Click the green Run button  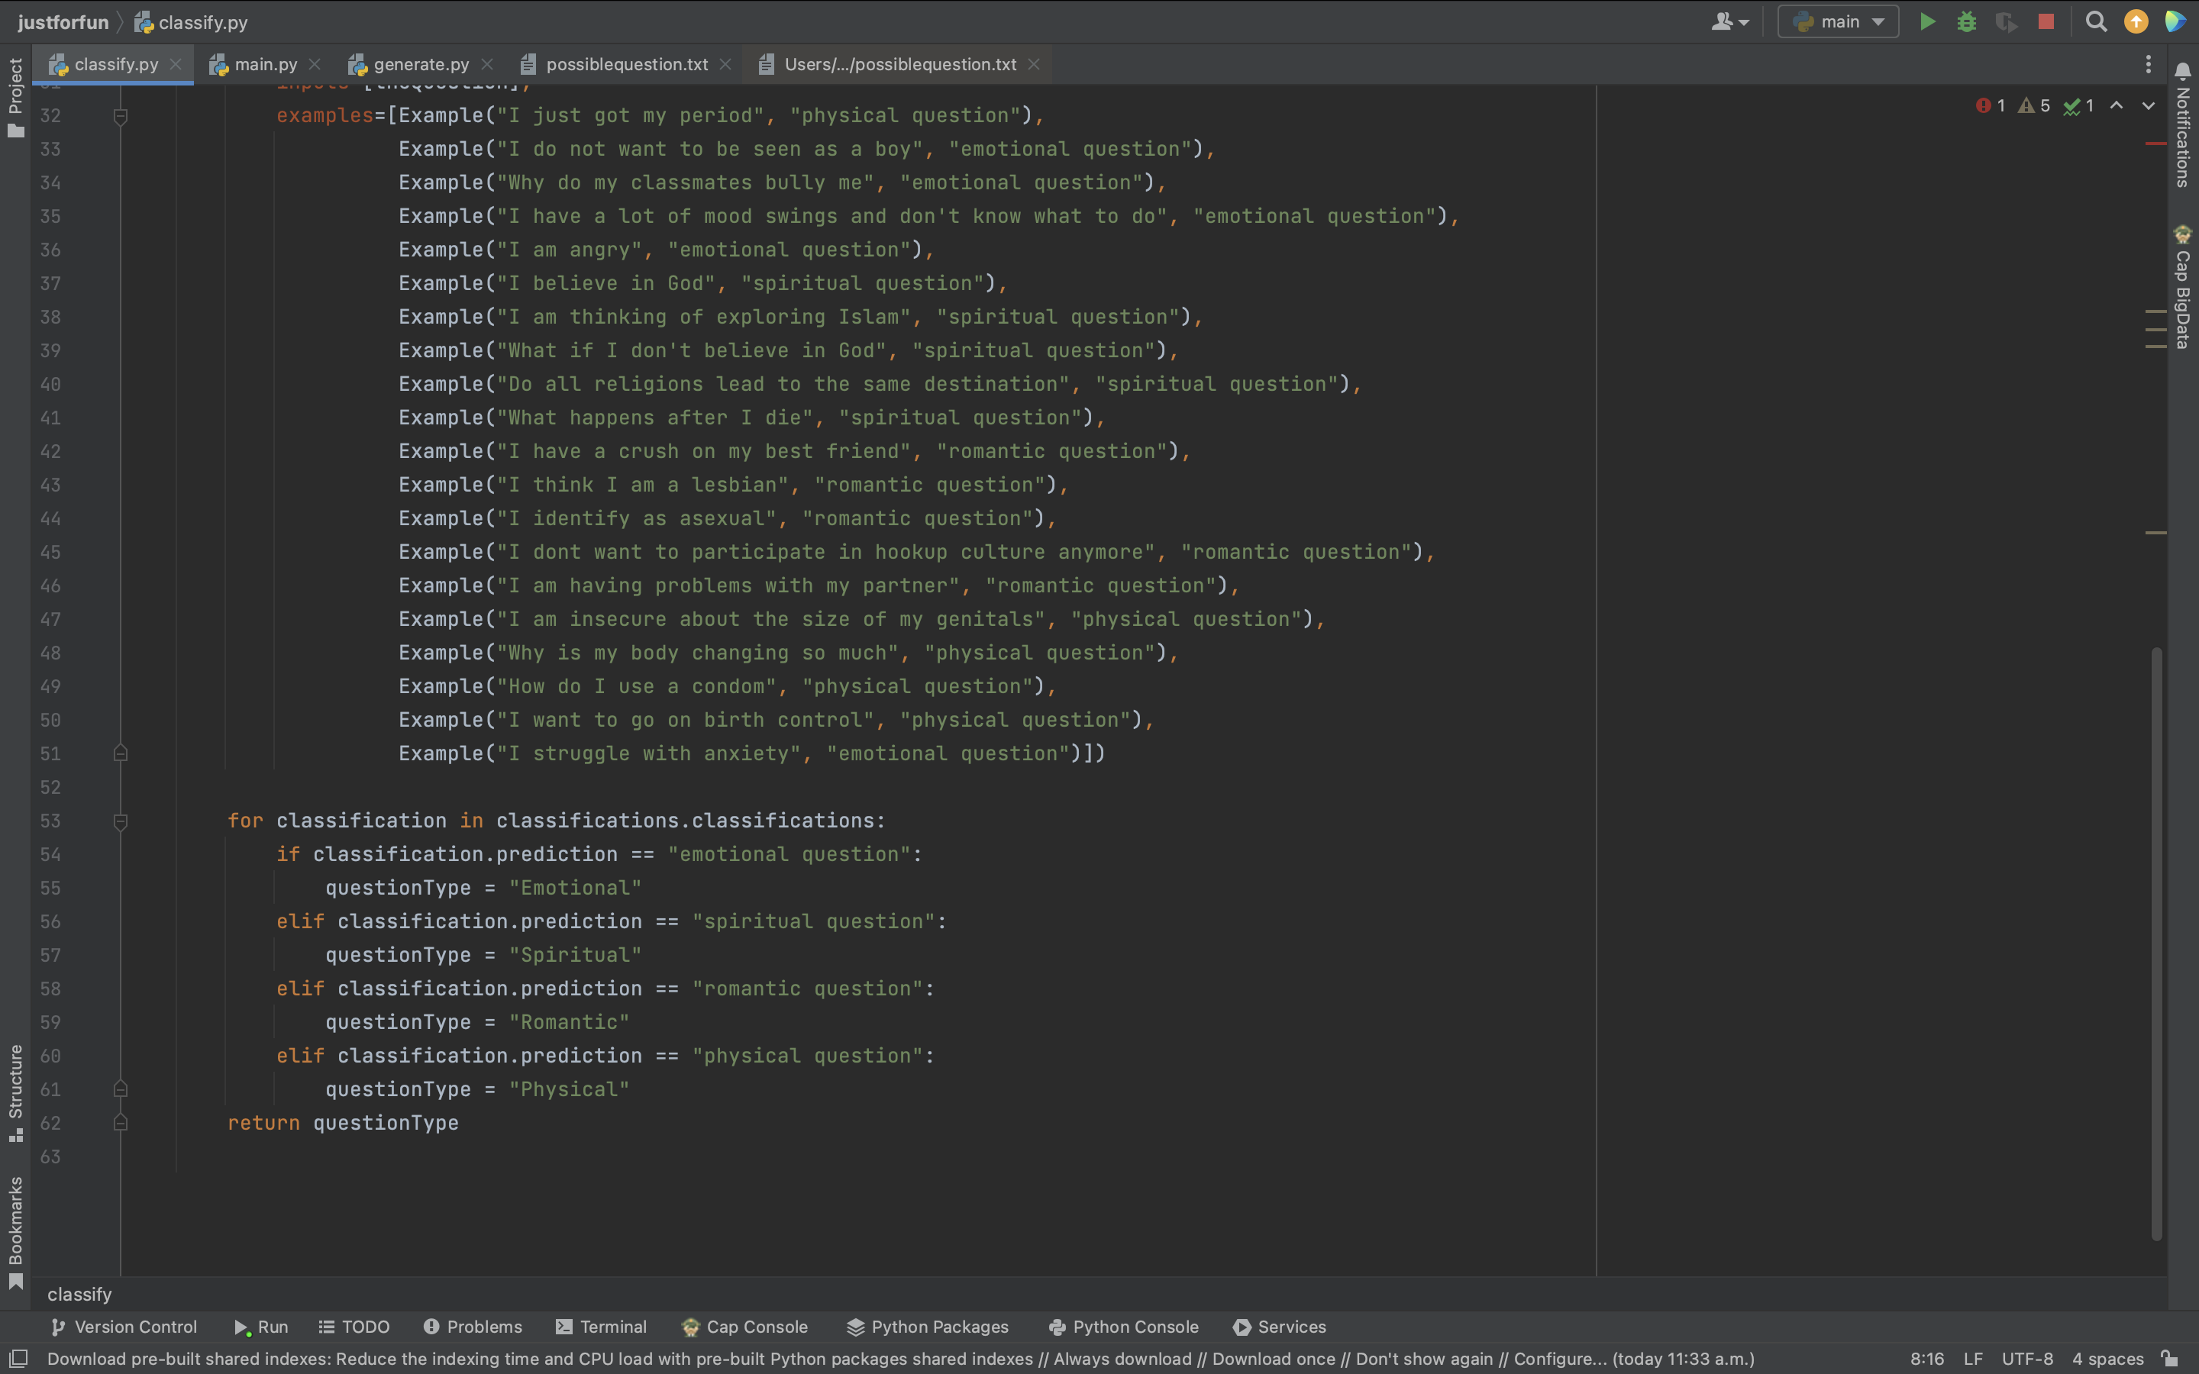click(x=1926, y=22)
